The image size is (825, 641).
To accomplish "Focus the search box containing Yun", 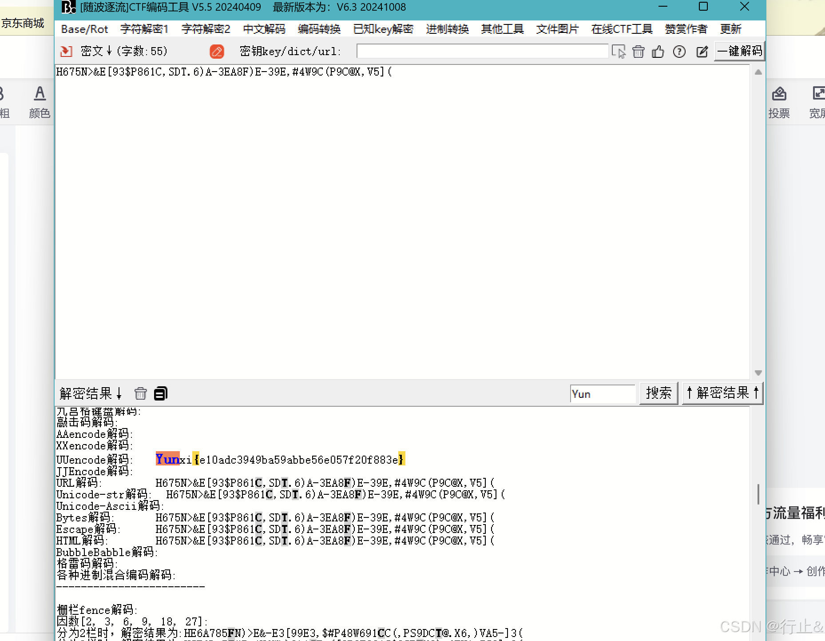I will click(x=603, y=394).
